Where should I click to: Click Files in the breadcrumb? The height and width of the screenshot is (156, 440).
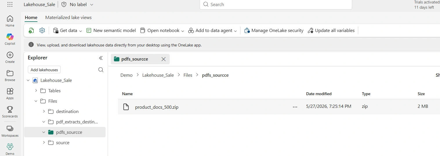188,75
